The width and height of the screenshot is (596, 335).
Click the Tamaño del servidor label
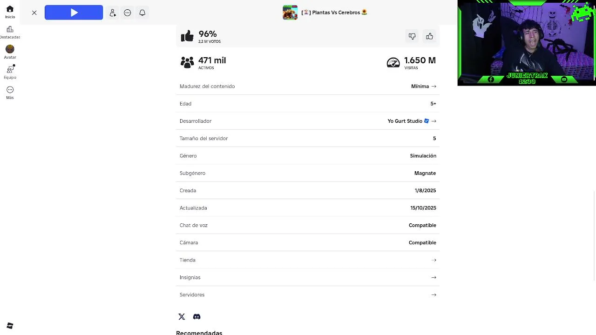coord(203,138)
